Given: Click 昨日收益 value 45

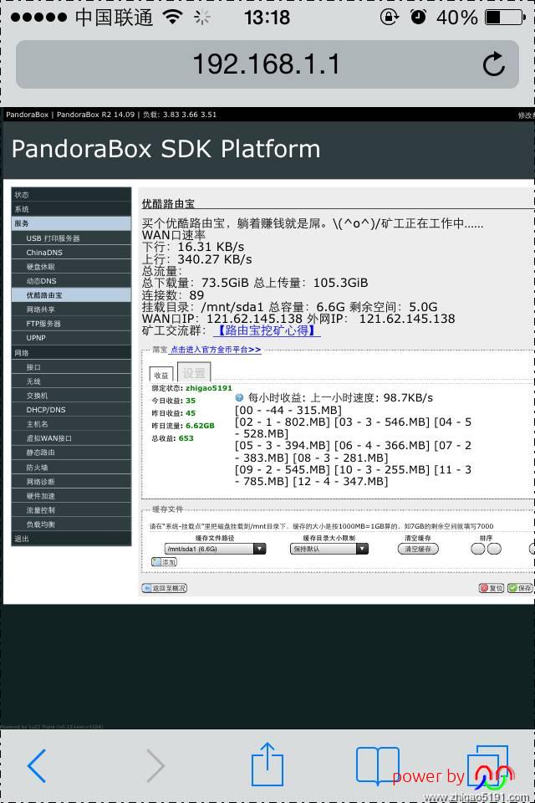Looking at the screenshot, I should [191, 412].
